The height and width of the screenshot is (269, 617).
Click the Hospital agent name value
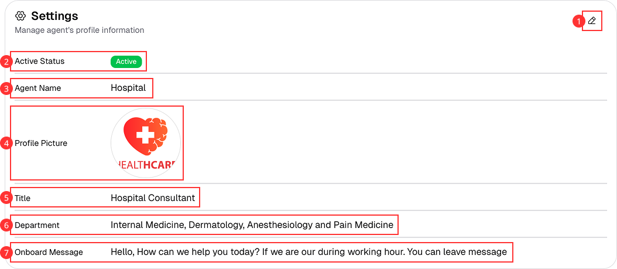pyautogui.click(x=128, y=88)
